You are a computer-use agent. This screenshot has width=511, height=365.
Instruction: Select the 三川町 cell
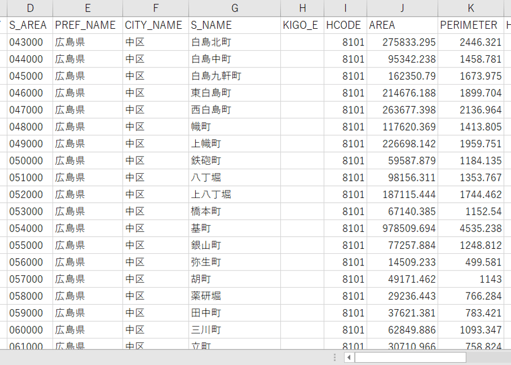click(234, 330)
